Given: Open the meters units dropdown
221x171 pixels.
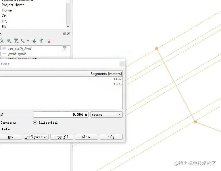Looking at the screenshot, I should point(106,114).
